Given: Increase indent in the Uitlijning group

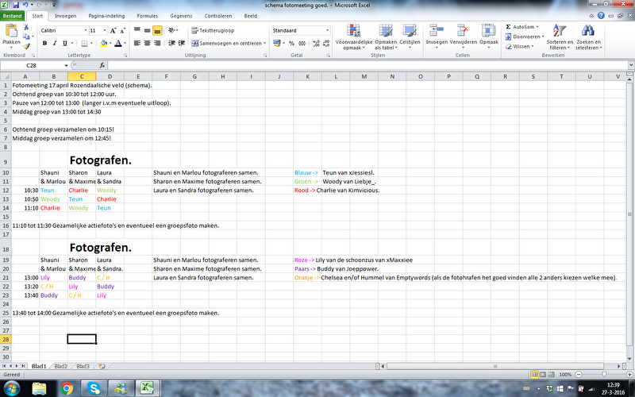Looking at the screenshot, I should 182,43.
